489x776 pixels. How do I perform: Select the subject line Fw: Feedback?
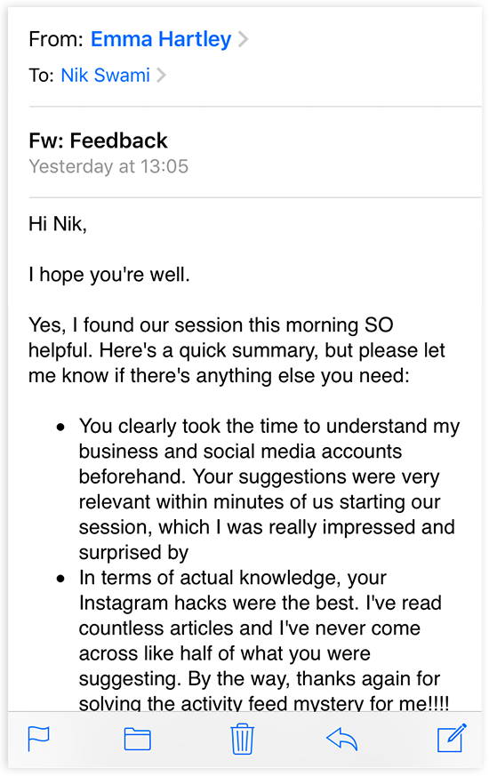(98, 140)
